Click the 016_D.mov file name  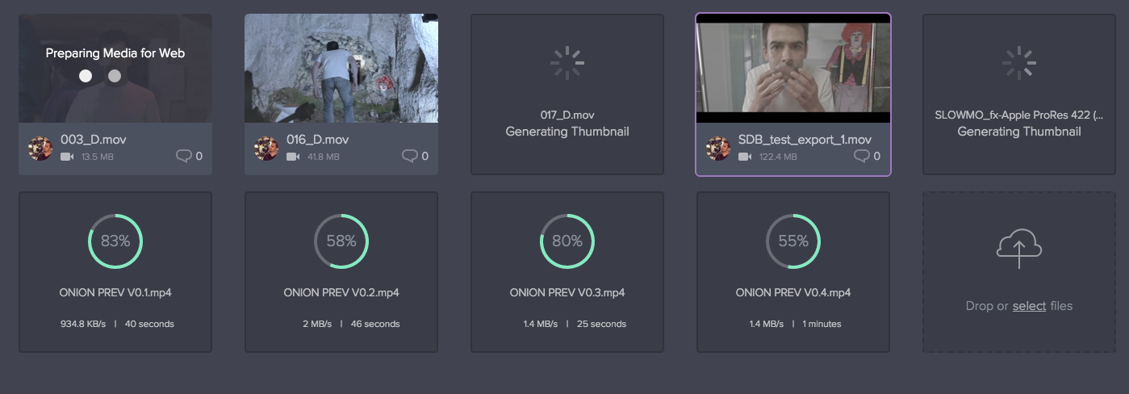coord(318,140)
